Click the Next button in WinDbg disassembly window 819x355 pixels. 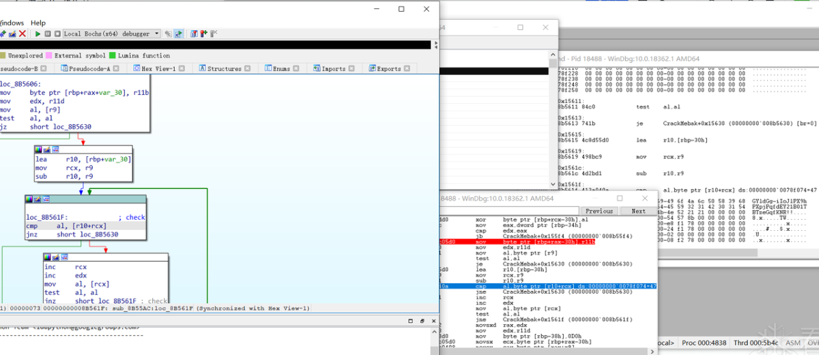638,211
